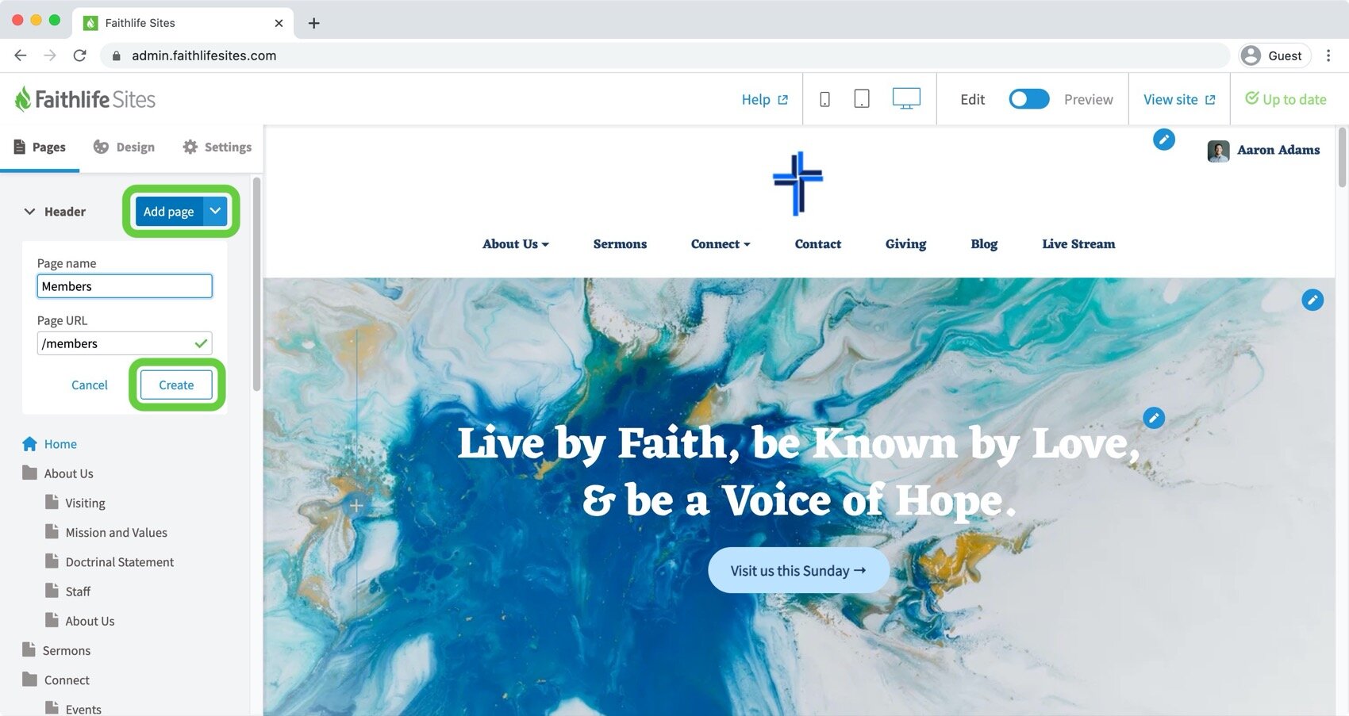The width and height of the screenshot is (1349, 716).
Task: Select Doctrinal Statement page in tree
Action: (x=119, y=562)
